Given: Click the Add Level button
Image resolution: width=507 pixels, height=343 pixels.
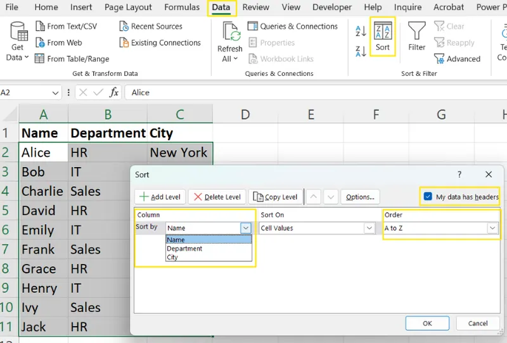Looking at the screenshot, I should [x=160, y=197].
